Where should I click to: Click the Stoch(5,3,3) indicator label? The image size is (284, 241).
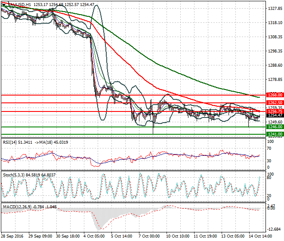14,175
